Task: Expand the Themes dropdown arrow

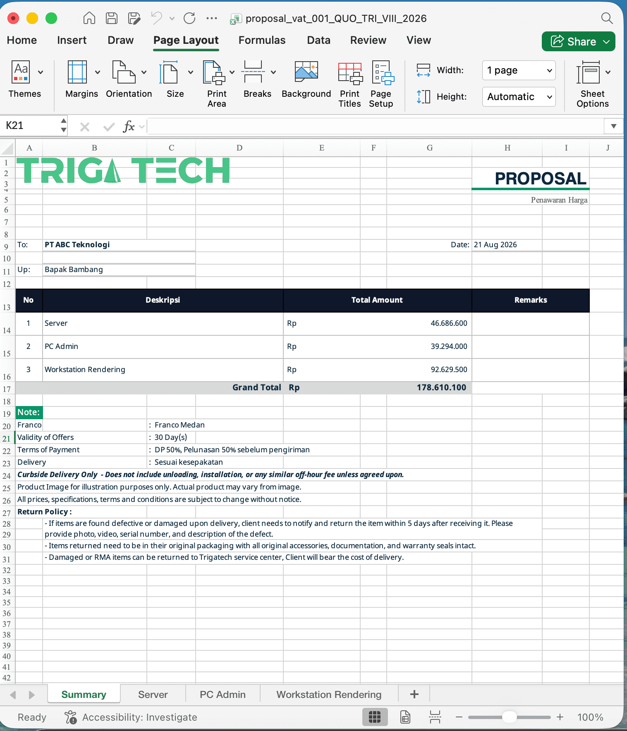Action: [41, 72]
